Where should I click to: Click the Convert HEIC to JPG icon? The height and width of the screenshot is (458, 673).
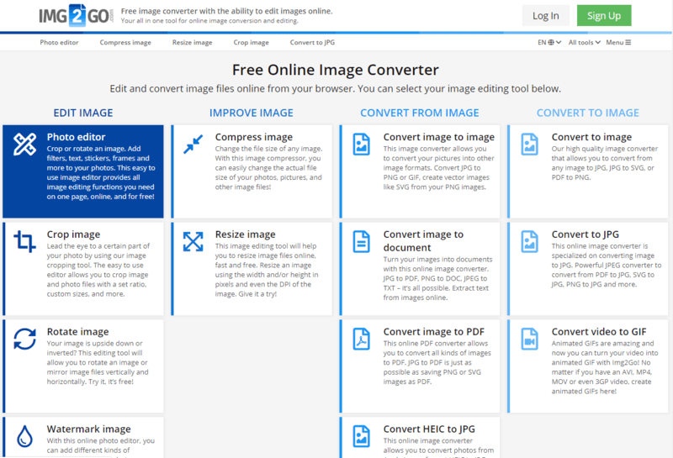[362, 436]
